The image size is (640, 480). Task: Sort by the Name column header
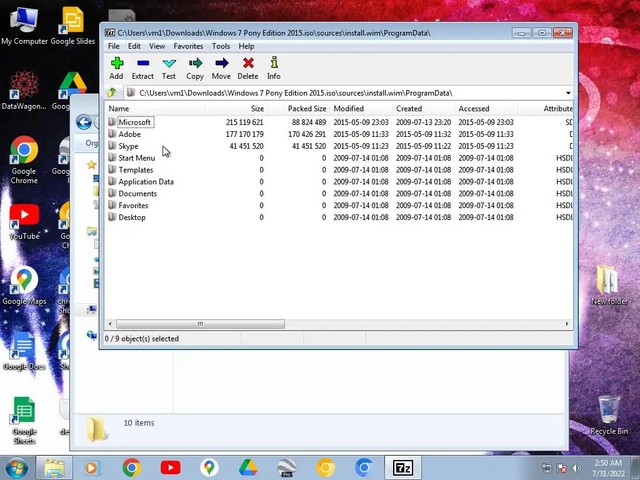click(155, 109)
